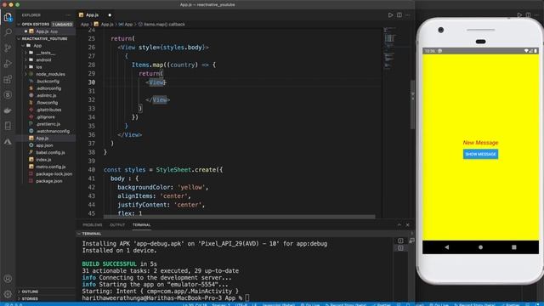Screen dimensions: 544x306
Task: Open .buckconfig file in explorer
Action: pos(48,82)
